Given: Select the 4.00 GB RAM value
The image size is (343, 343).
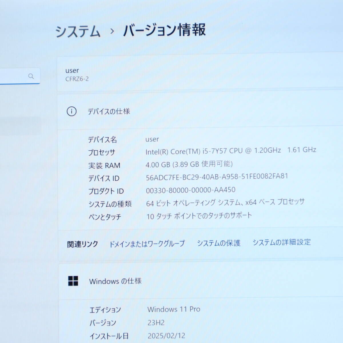Looking at the screenshot, I should 189,164.
